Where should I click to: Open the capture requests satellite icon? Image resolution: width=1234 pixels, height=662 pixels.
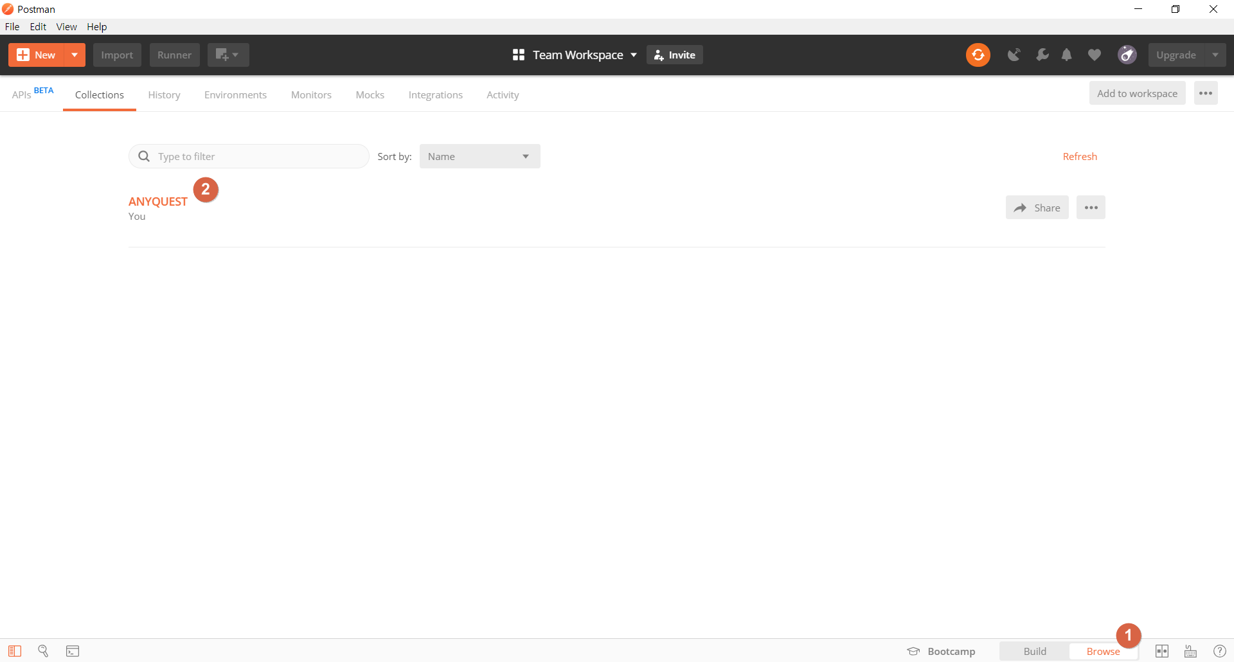(x=1014, y=55)
